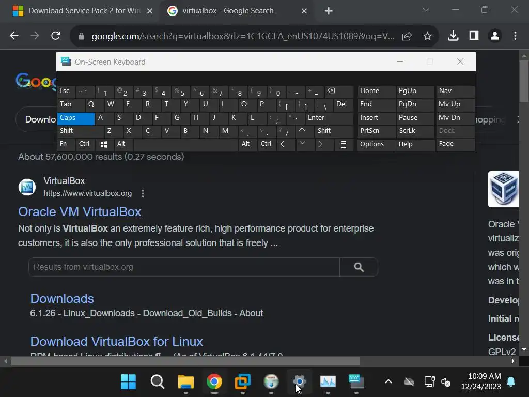Screen dimensions: 529x397
Task: Open clock showing 10:09 AM
Action: [x=481, y=381]
